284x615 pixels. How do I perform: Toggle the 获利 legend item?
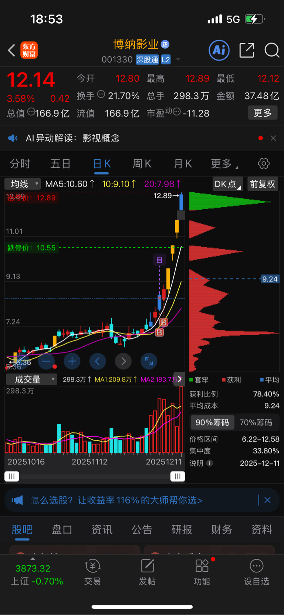point(231,380)
